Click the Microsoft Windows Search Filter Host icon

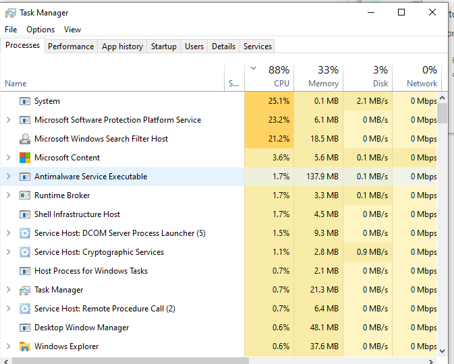(25, 139)
